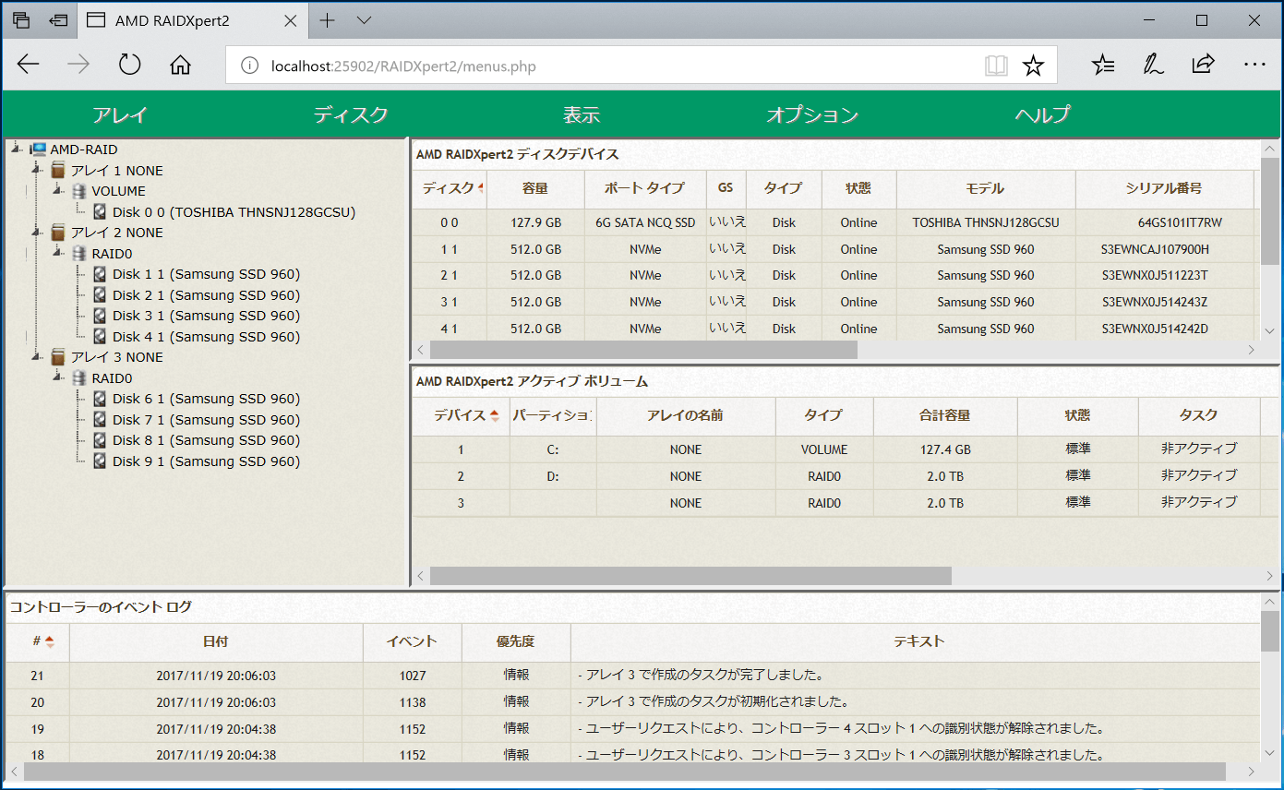Click the 優先度 column header in event log
This screenshot has height=790, width=1284.
(x=516, y=641)
